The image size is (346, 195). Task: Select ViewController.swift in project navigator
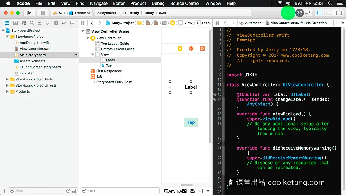coord(36,48)
